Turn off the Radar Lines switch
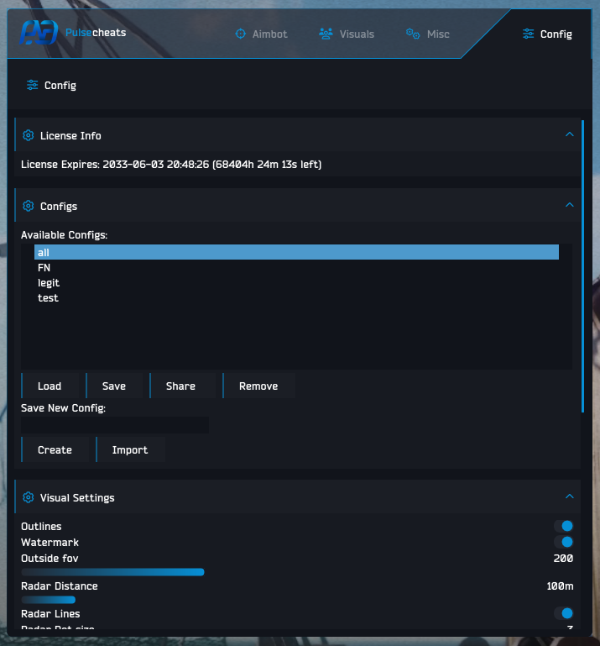600x646 pixels. click(563, 613)
